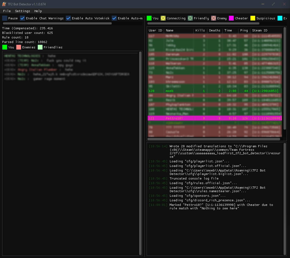Open the File menu

pyautogui.click(x=7, y=11)
